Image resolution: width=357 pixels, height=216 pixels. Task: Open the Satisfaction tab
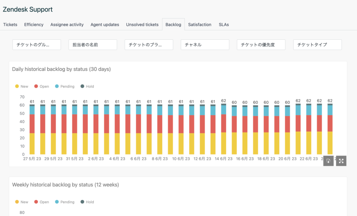(200, 24)
